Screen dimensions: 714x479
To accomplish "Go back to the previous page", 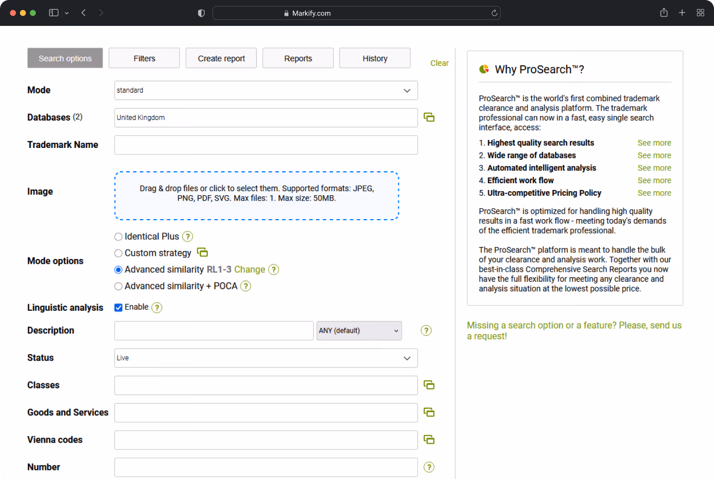I will [x=84, y=13].
